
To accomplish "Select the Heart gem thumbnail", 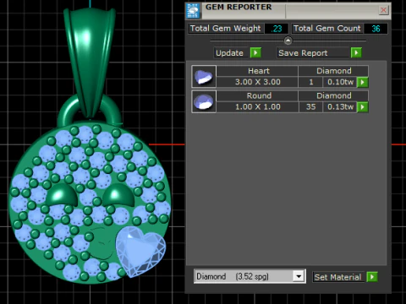I will coord(204,76).
